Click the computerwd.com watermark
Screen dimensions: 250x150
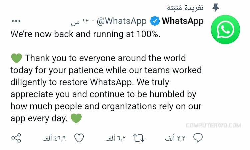click(214, 125)
